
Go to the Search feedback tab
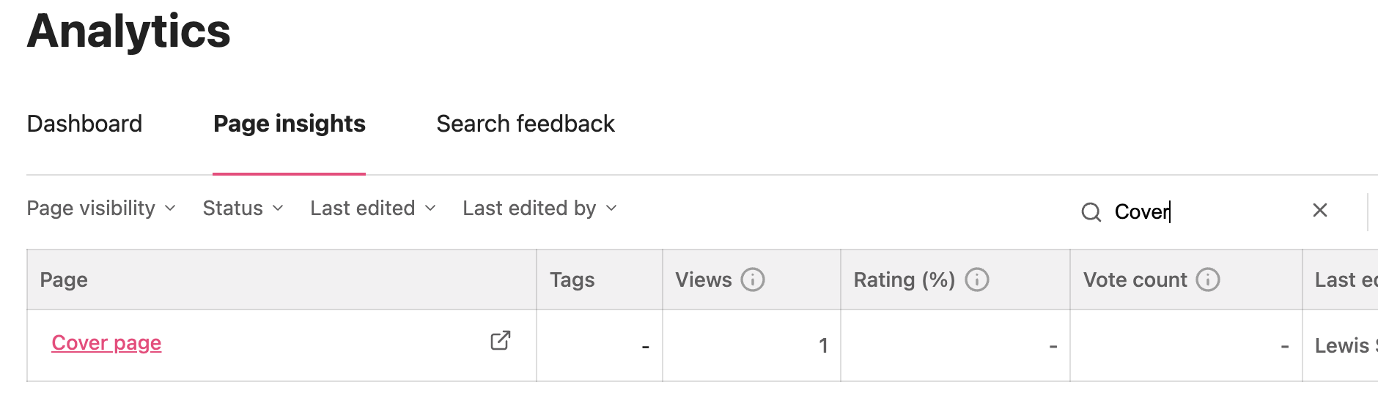[x=526, y=124]
